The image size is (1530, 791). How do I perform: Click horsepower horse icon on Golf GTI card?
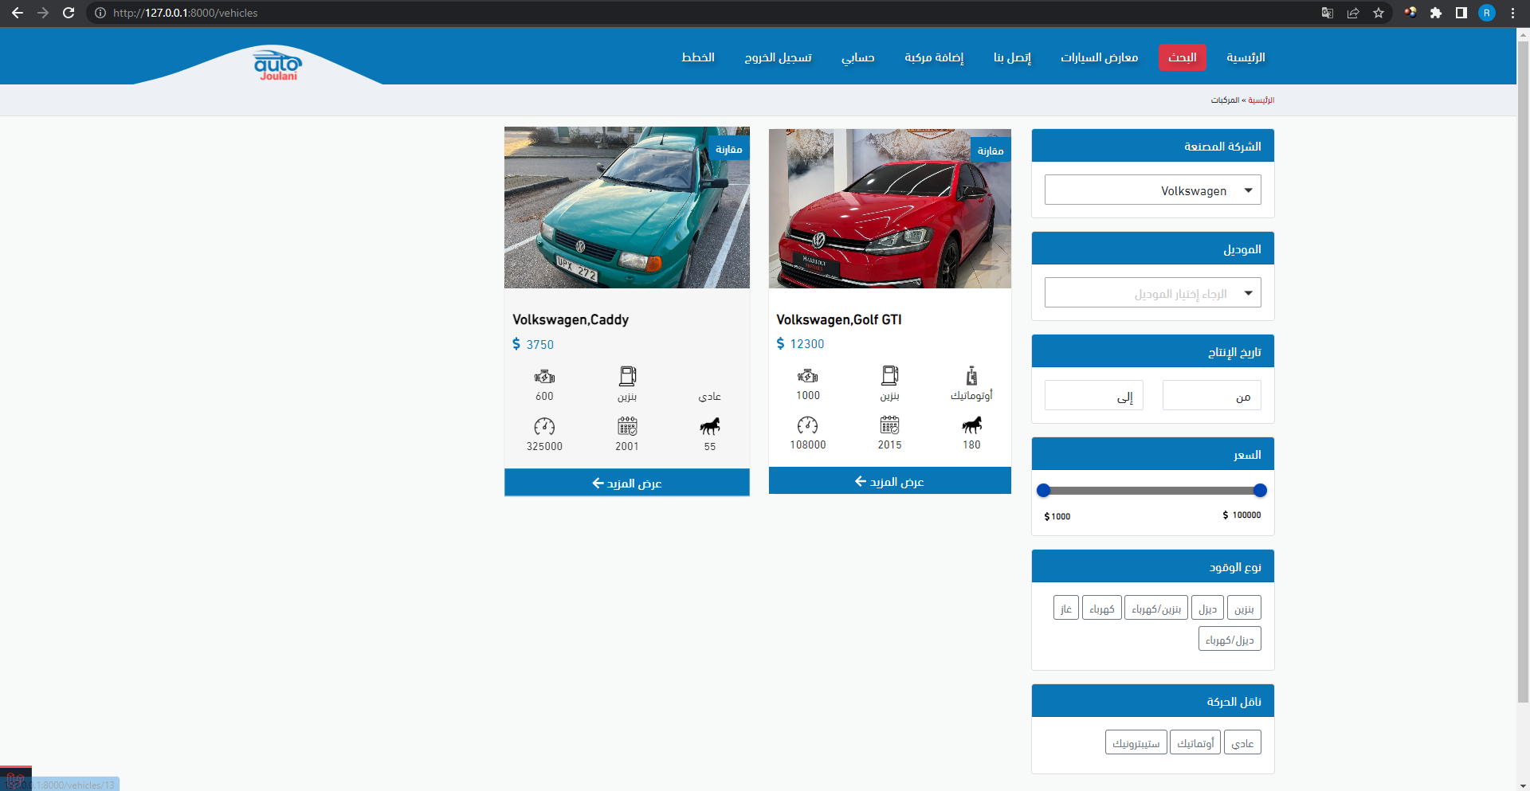click(971, 425)
